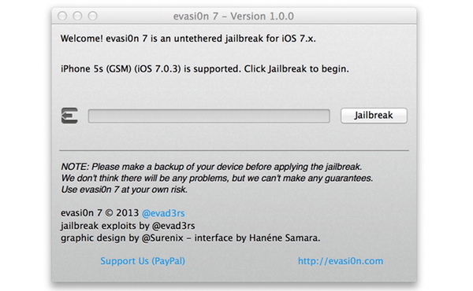Click the evasi0n logo icon

coord(69,116)
